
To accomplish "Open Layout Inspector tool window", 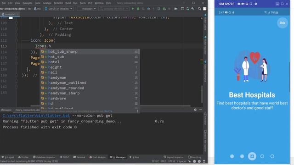I will (174, 157).
